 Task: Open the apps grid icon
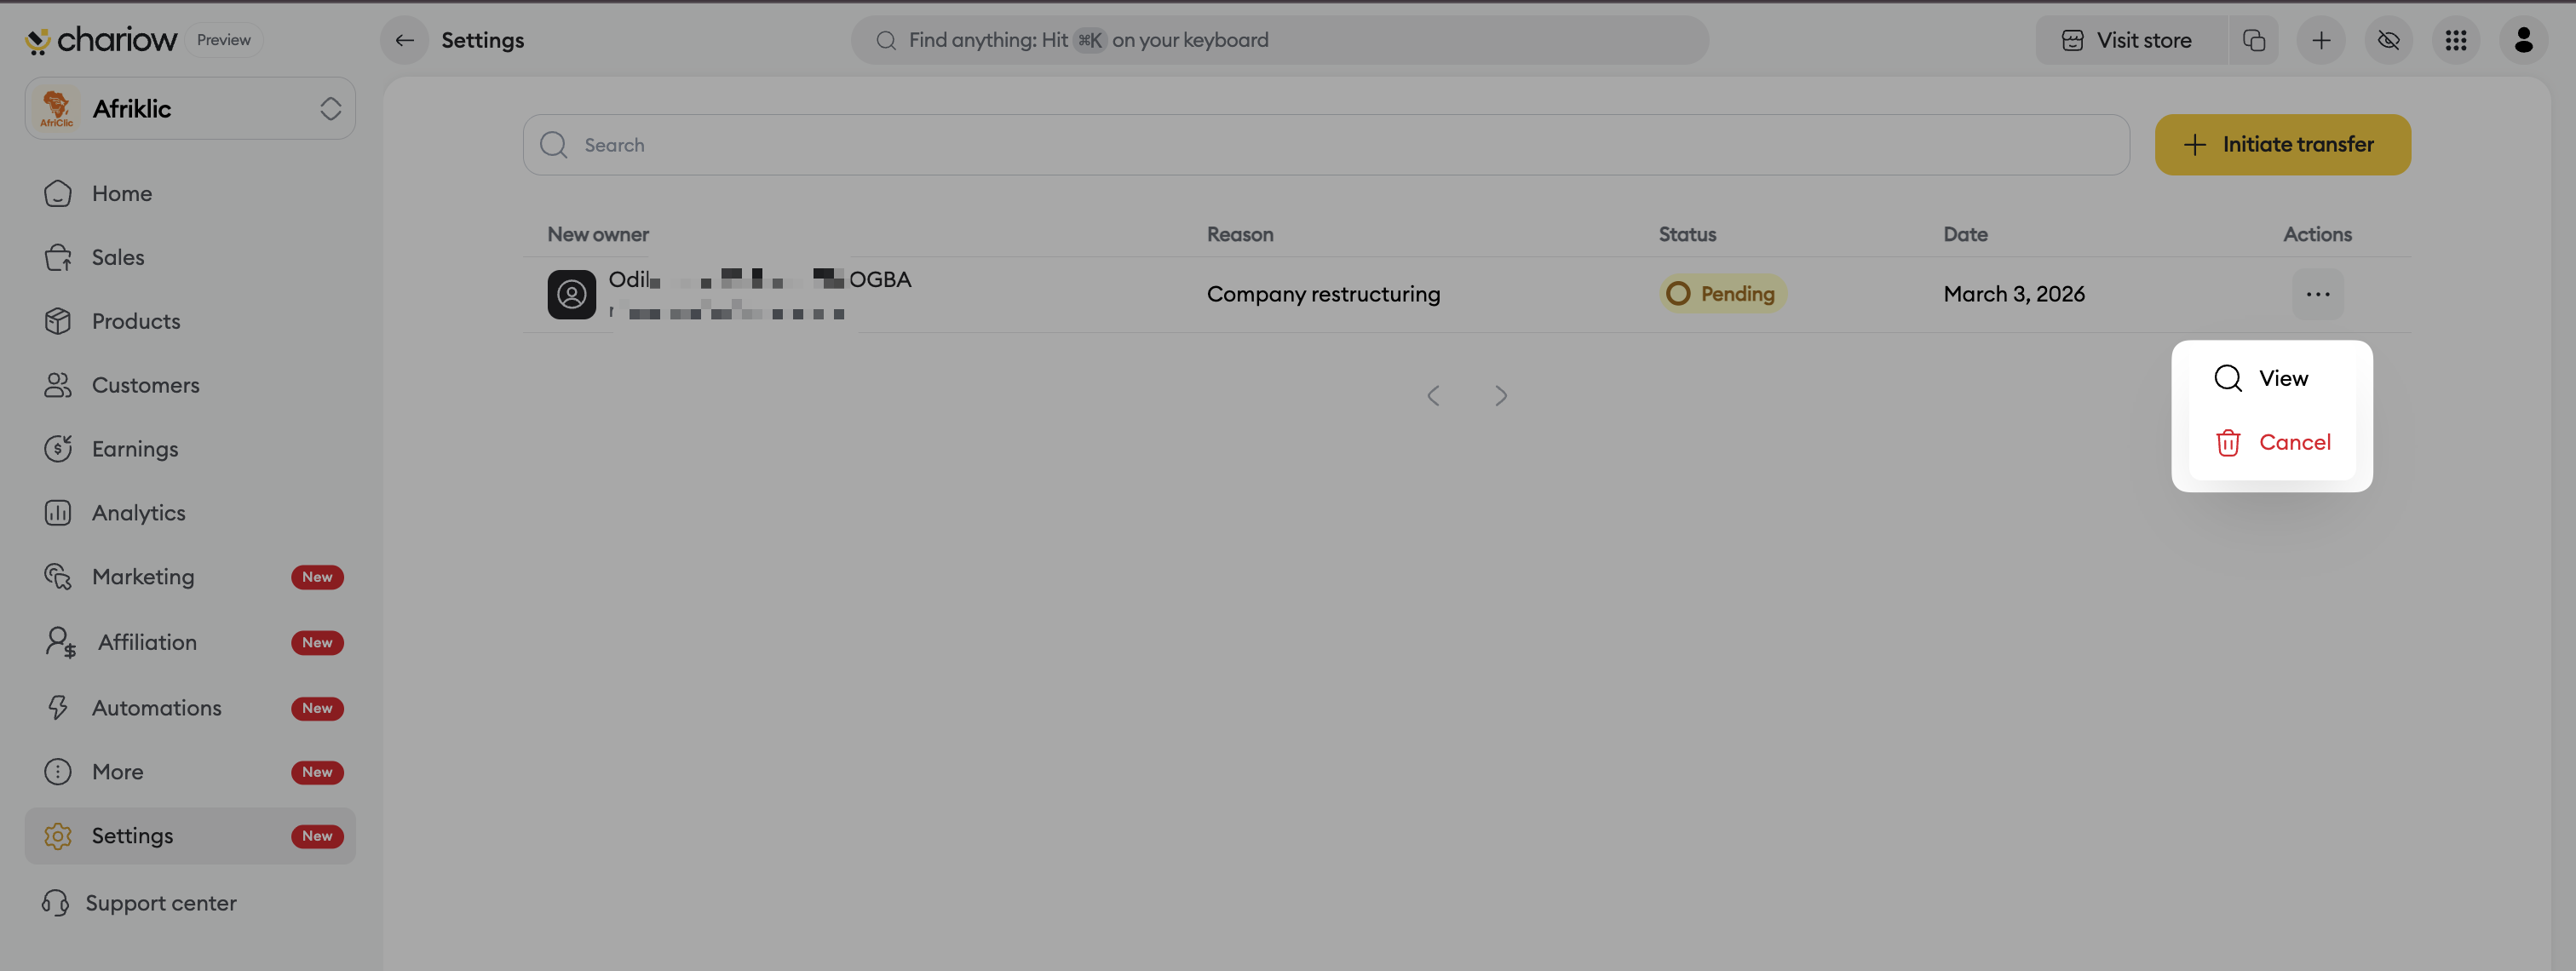pyautogui.click(x=2456, y=40)
